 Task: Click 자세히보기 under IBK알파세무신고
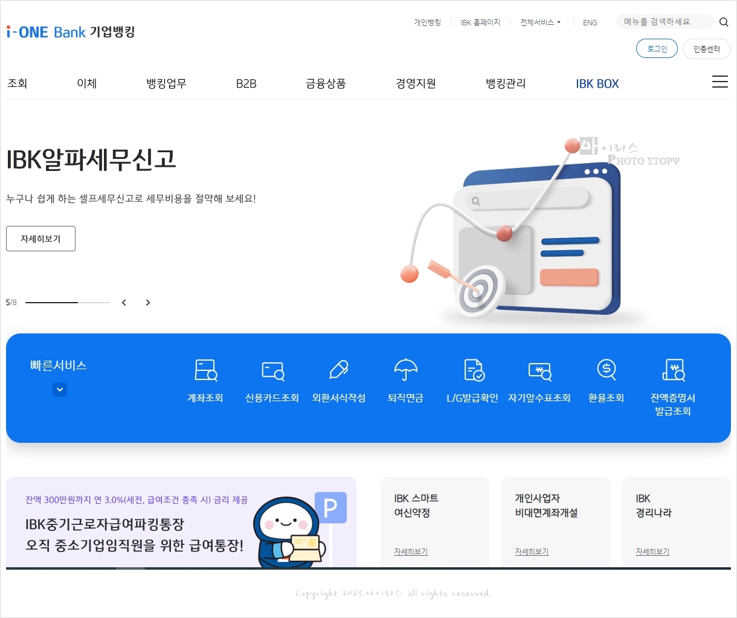(x=40, y=239)
